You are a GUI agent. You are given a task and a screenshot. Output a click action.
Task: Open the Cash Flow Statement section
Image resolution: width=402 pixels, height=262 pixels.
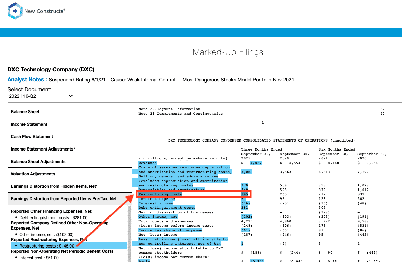(70, 137)
